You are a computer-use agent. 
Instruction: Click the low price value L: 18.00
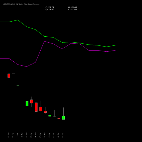pos(72,10)
